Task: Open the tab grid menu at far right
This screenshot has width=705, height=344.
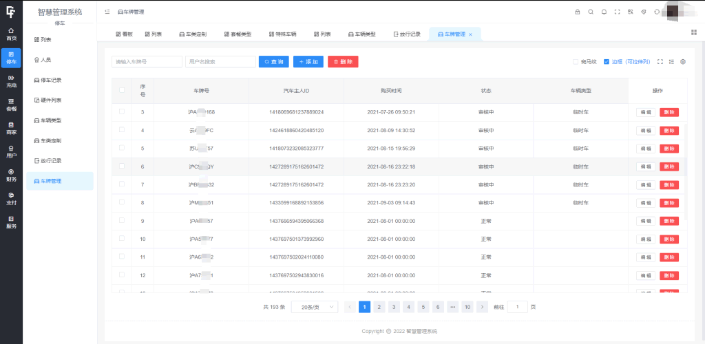Action: (693, 32)
